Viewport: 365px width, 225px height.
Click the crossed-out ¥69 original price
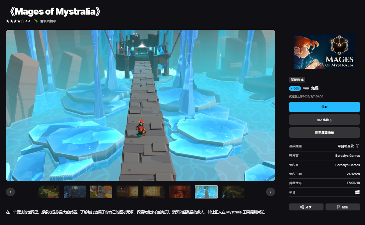coord(306,88)
